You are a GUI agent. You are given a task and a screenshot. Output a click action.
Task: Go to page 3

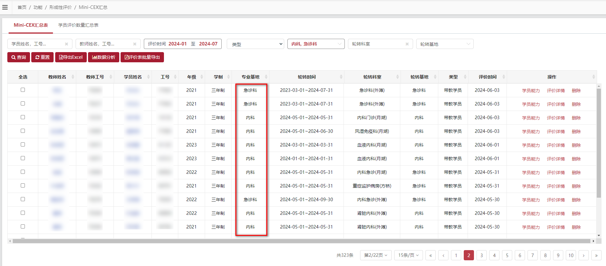(482, 255)
